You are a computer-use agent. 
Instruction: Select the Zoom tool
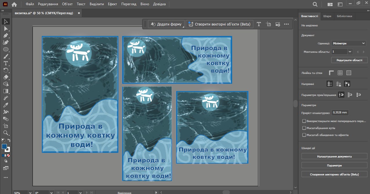pyautogui.click(x=6, y=133)
